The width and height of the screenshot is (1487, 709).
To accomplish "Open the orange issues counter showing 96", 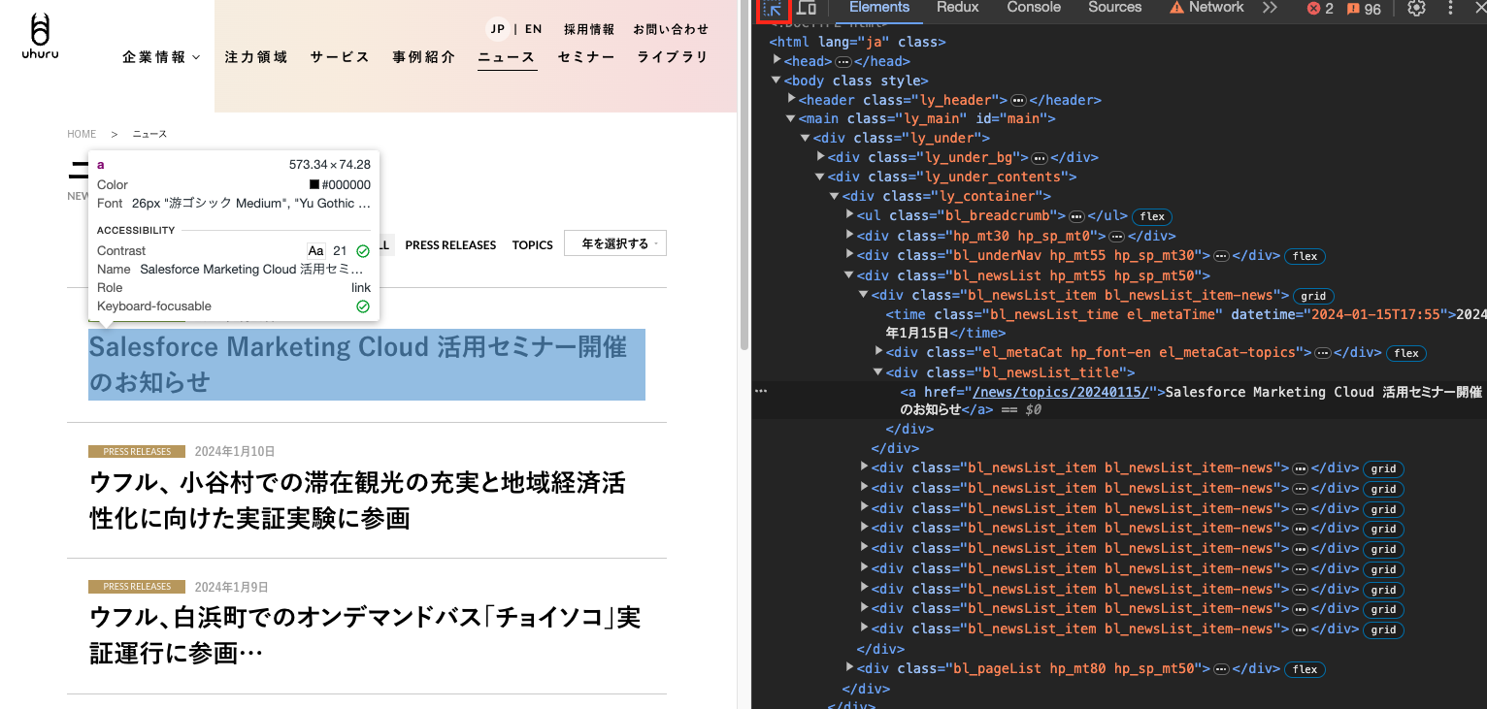I will click(x=1364, y=9).
